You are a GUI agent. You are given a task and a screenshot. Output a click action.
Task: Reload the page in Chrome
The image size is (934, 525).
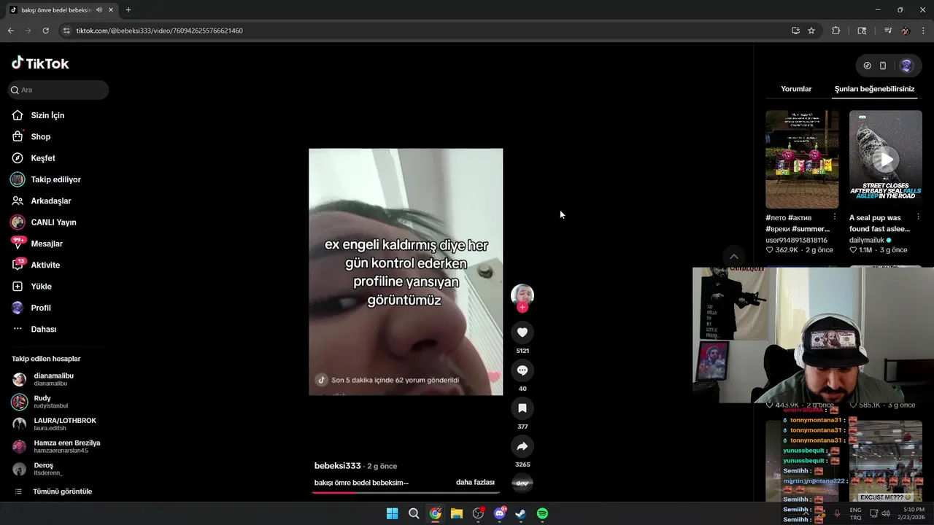pos(45,31)
